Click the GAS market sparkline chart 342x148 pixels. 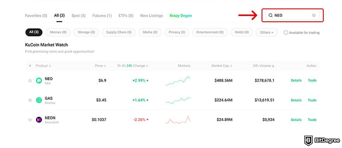click(x=178, y=100)
